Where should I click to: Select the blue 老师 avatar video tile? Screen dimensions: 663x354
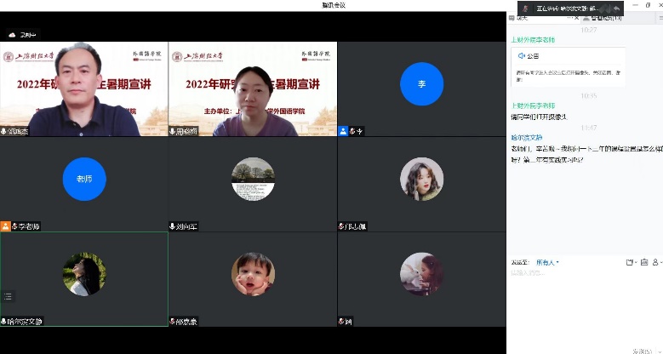coord(84,179)
